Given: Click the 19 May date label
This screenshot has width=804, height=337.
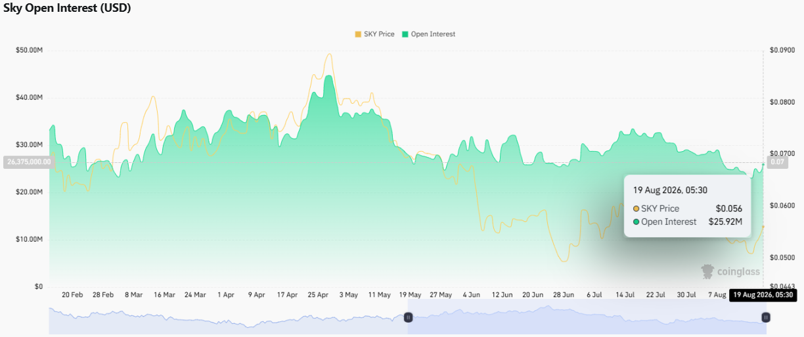Looking at the screenshot, I should pyautogui.click(x=410, y=295).
